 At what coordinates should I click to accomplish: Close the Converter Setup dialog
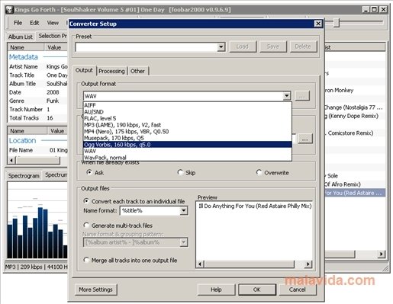pos(318,24)
